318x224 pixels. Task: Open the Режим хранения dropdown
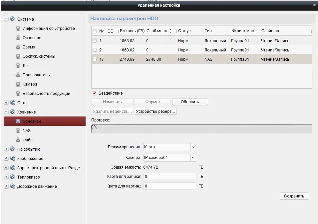tap(193, 147)
